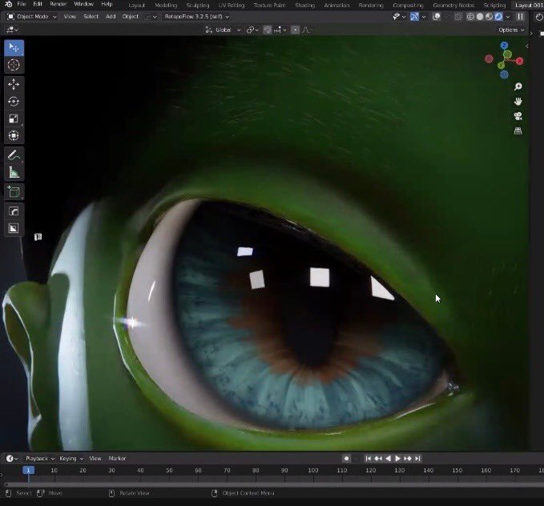The width and height of the screenshot is (544, 506).
Task: Open RetopoFlow 3.2.5 dropdown
Action: [x=197, y=17]
